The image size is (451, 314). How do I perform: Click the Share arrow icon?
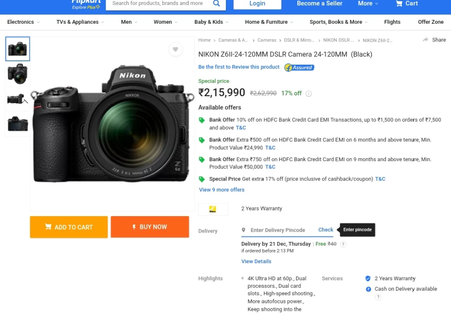[425, 40]
